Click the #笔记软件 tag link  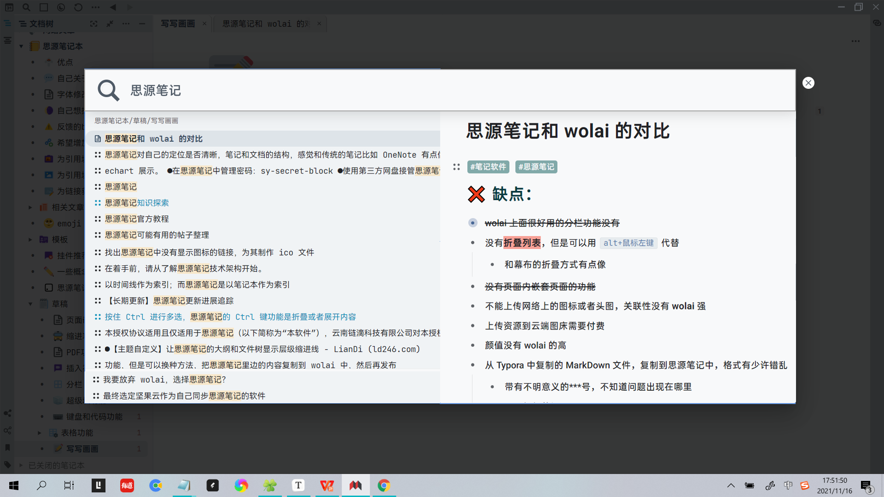(488, 167)
